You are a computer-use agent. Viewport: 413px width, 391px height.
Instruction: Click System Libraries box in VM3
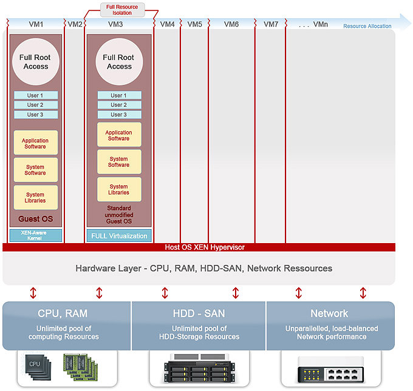[x=119, y=189]
